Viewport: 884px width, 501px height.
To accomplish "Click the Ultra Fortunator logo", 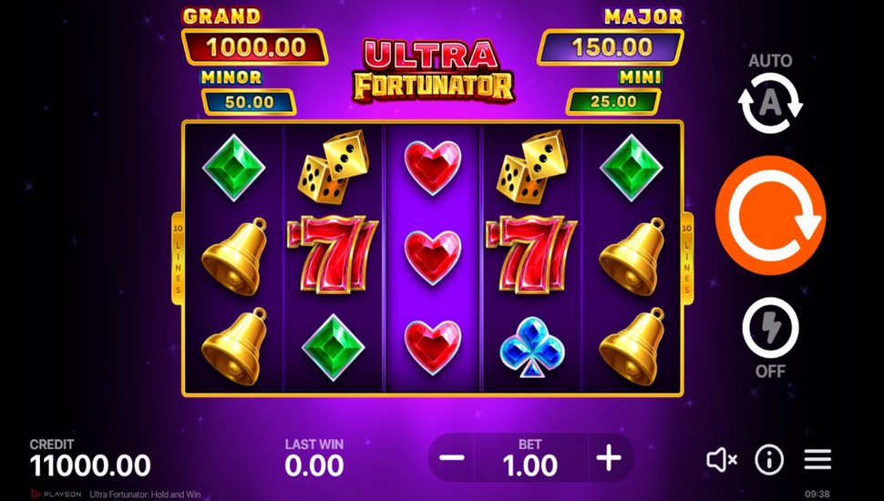I will [433, 70].
